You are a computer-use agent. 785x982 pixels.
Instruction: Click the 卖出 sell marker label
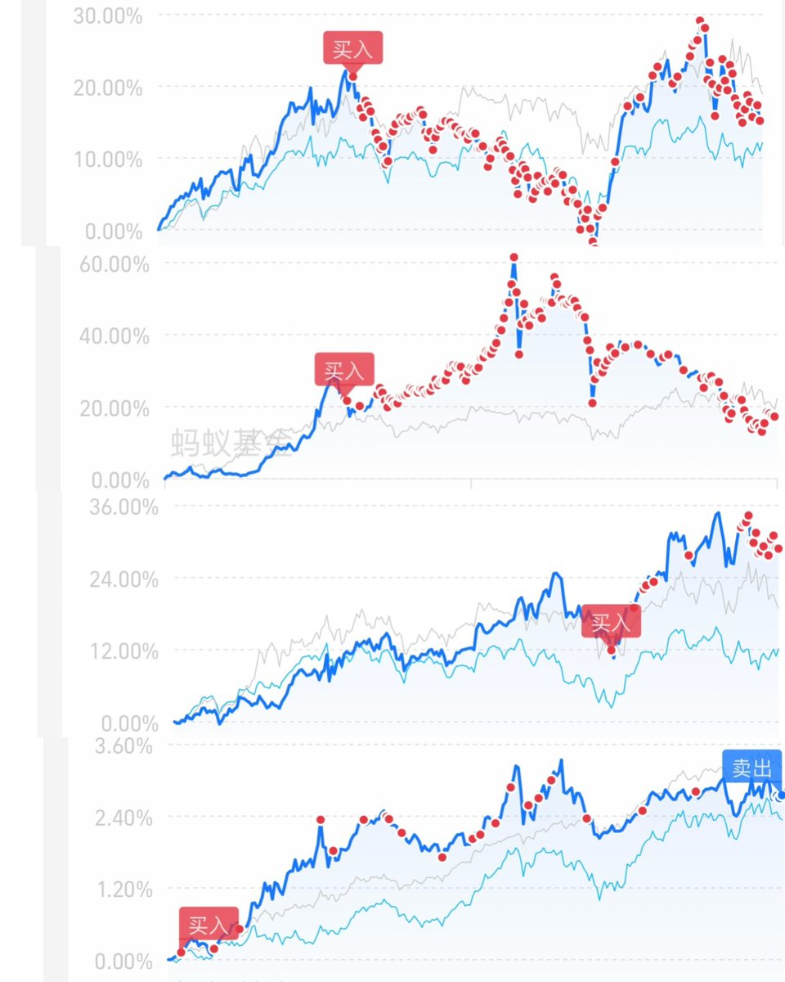(x=752, y=767)
